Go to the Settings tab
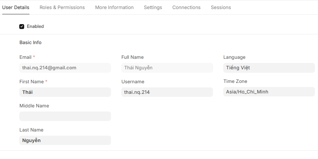This screenshot has width=318, height=159. [x=153, y=8]
